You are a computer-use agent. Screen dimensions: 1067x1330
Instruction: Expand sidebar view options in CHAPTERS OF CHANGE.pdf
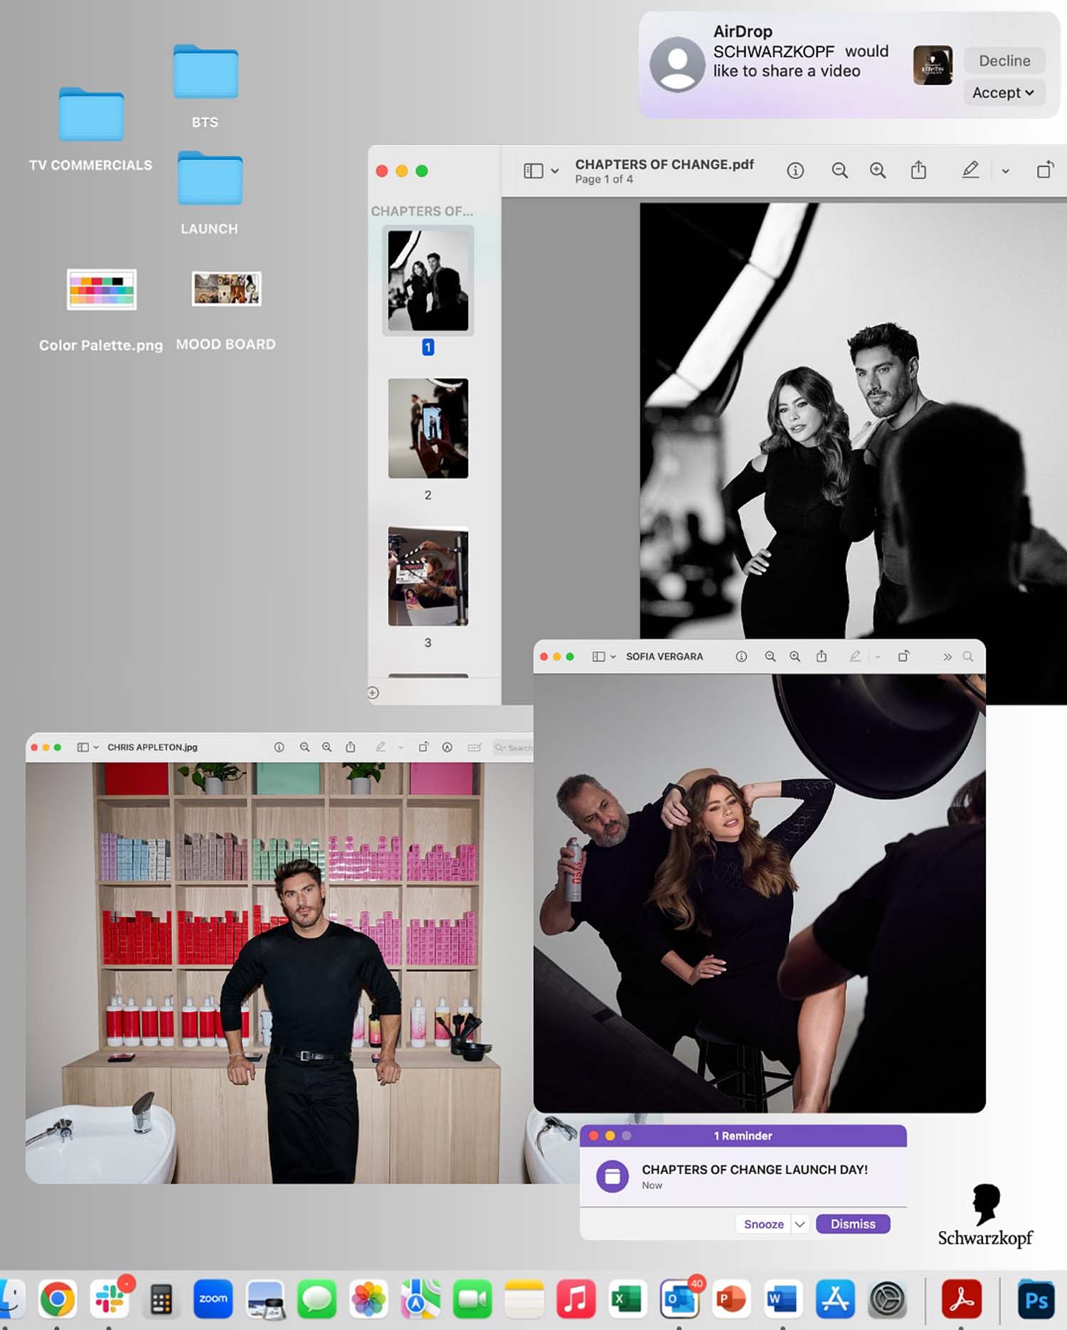pyautogui.click(x=555, y=171)
